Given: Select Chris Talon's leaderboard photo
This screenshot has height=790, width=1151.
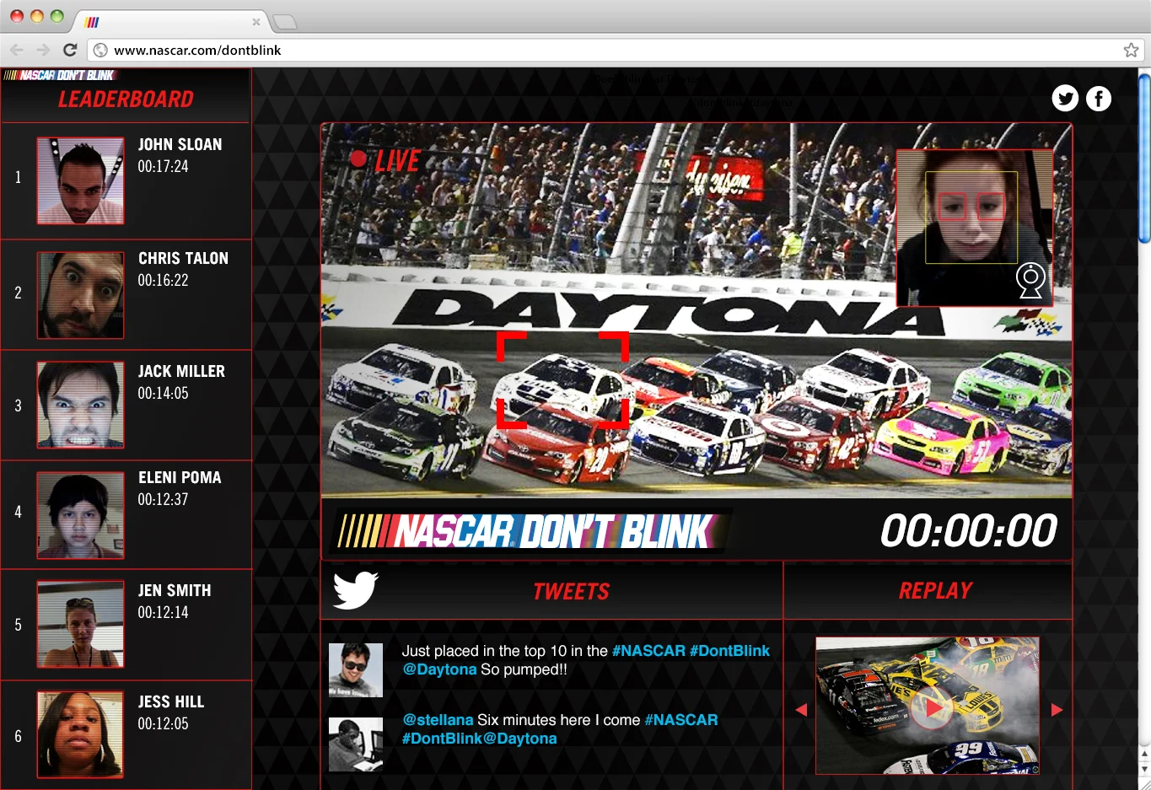Looking at the screenshot, I should click(x=80, y=295).
